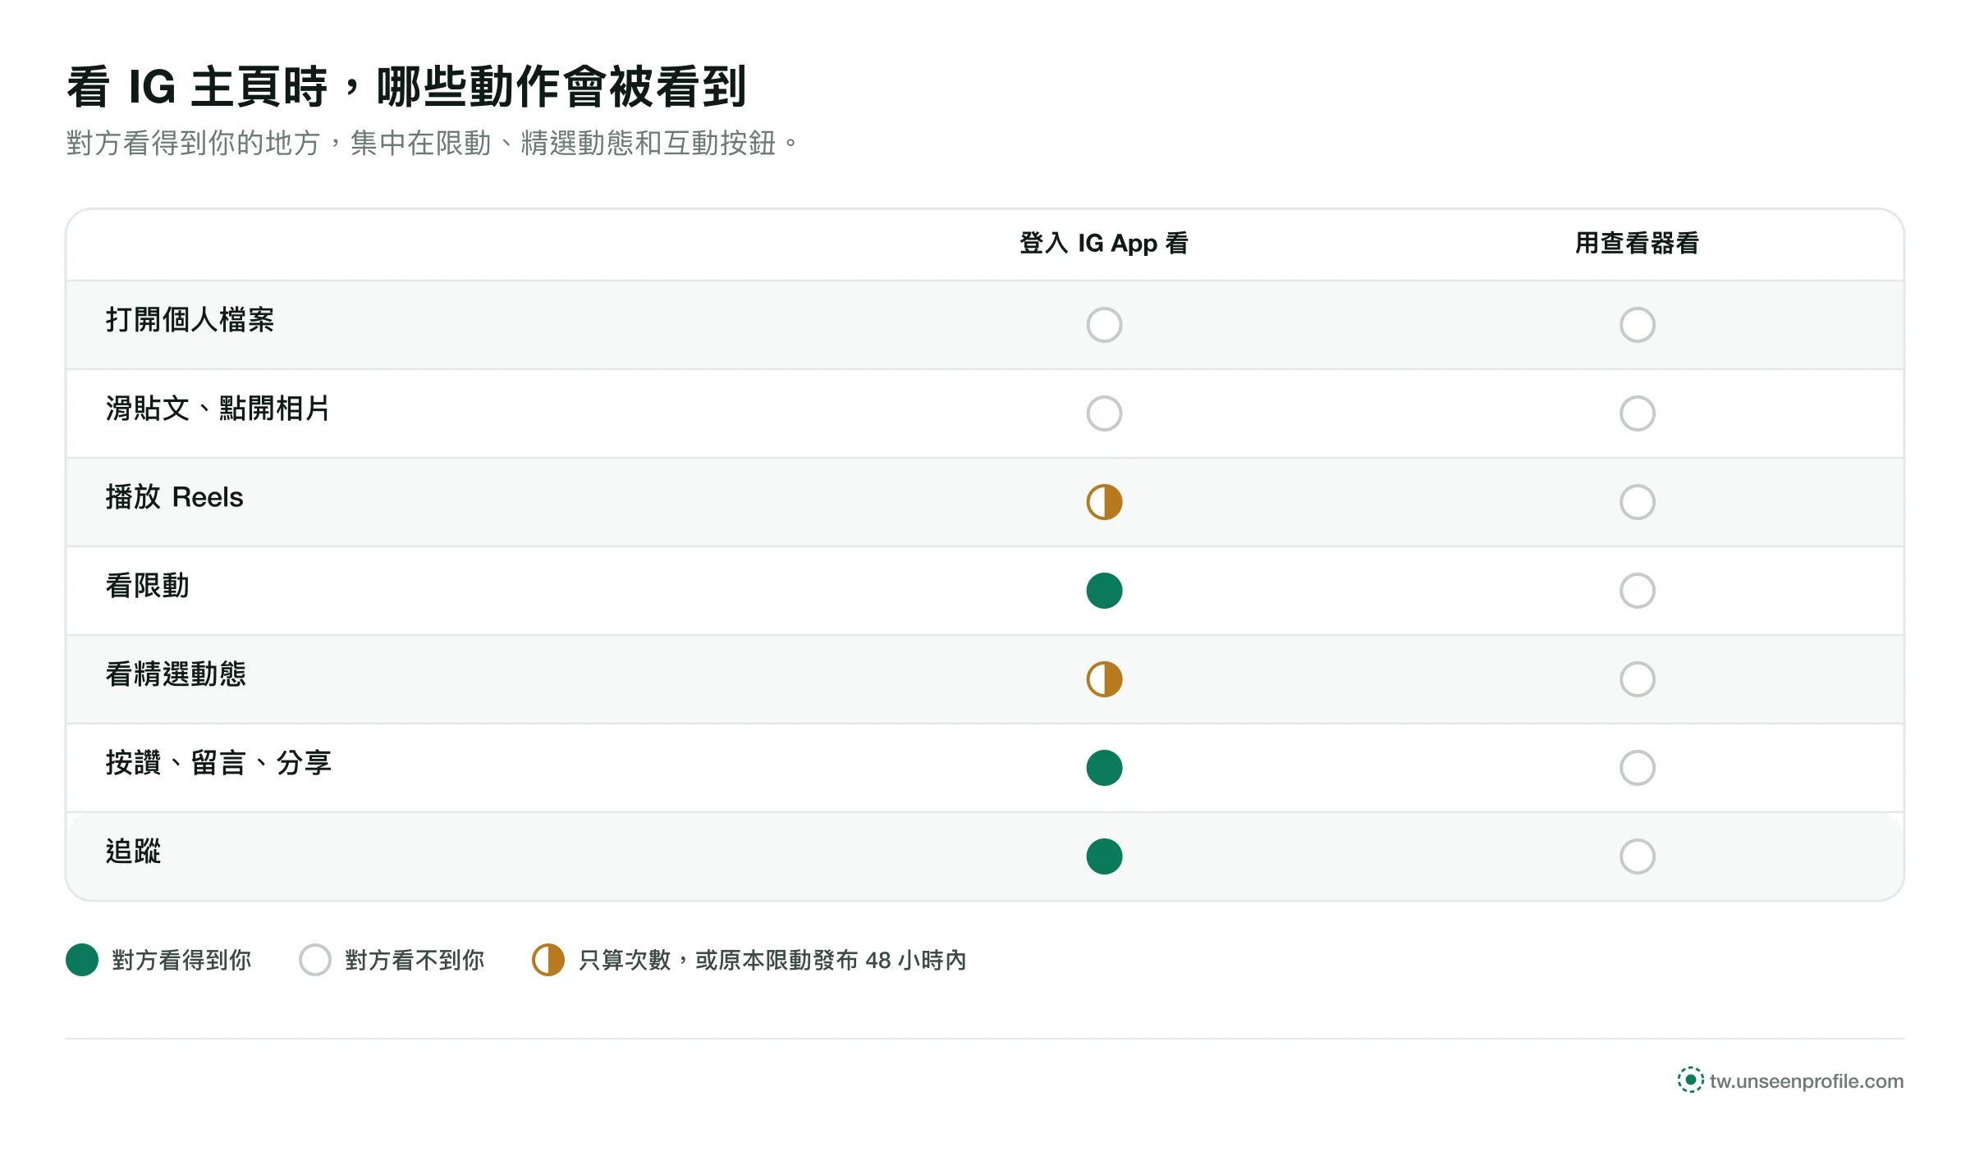Viewport: 1970px width, 1160px height.
Task: Click the row label 打開個人檔案
Action: [190, 320]
